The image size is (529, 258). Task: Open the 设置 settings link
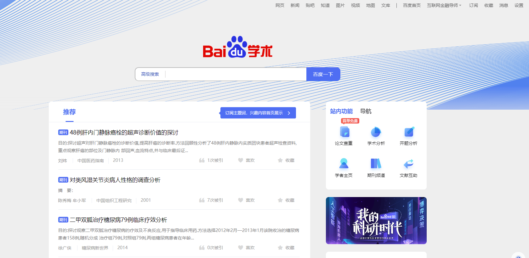pos(519,5)
